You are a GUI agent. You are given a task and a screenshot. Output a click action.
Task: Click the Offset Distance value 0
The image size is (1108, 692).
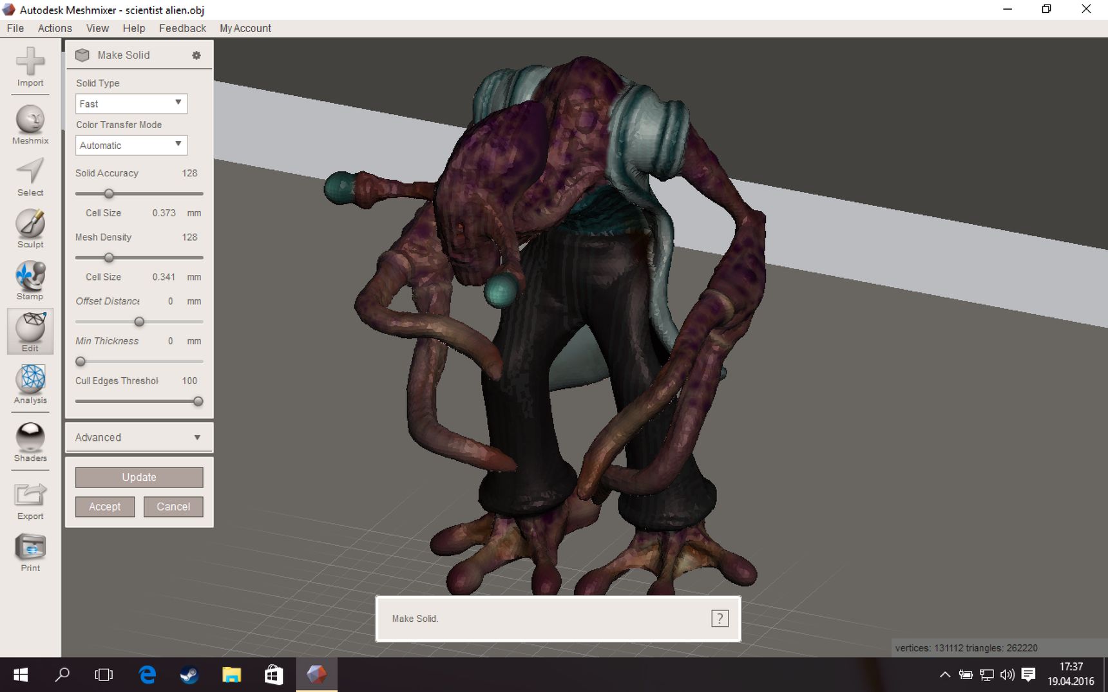coord(171,301)
